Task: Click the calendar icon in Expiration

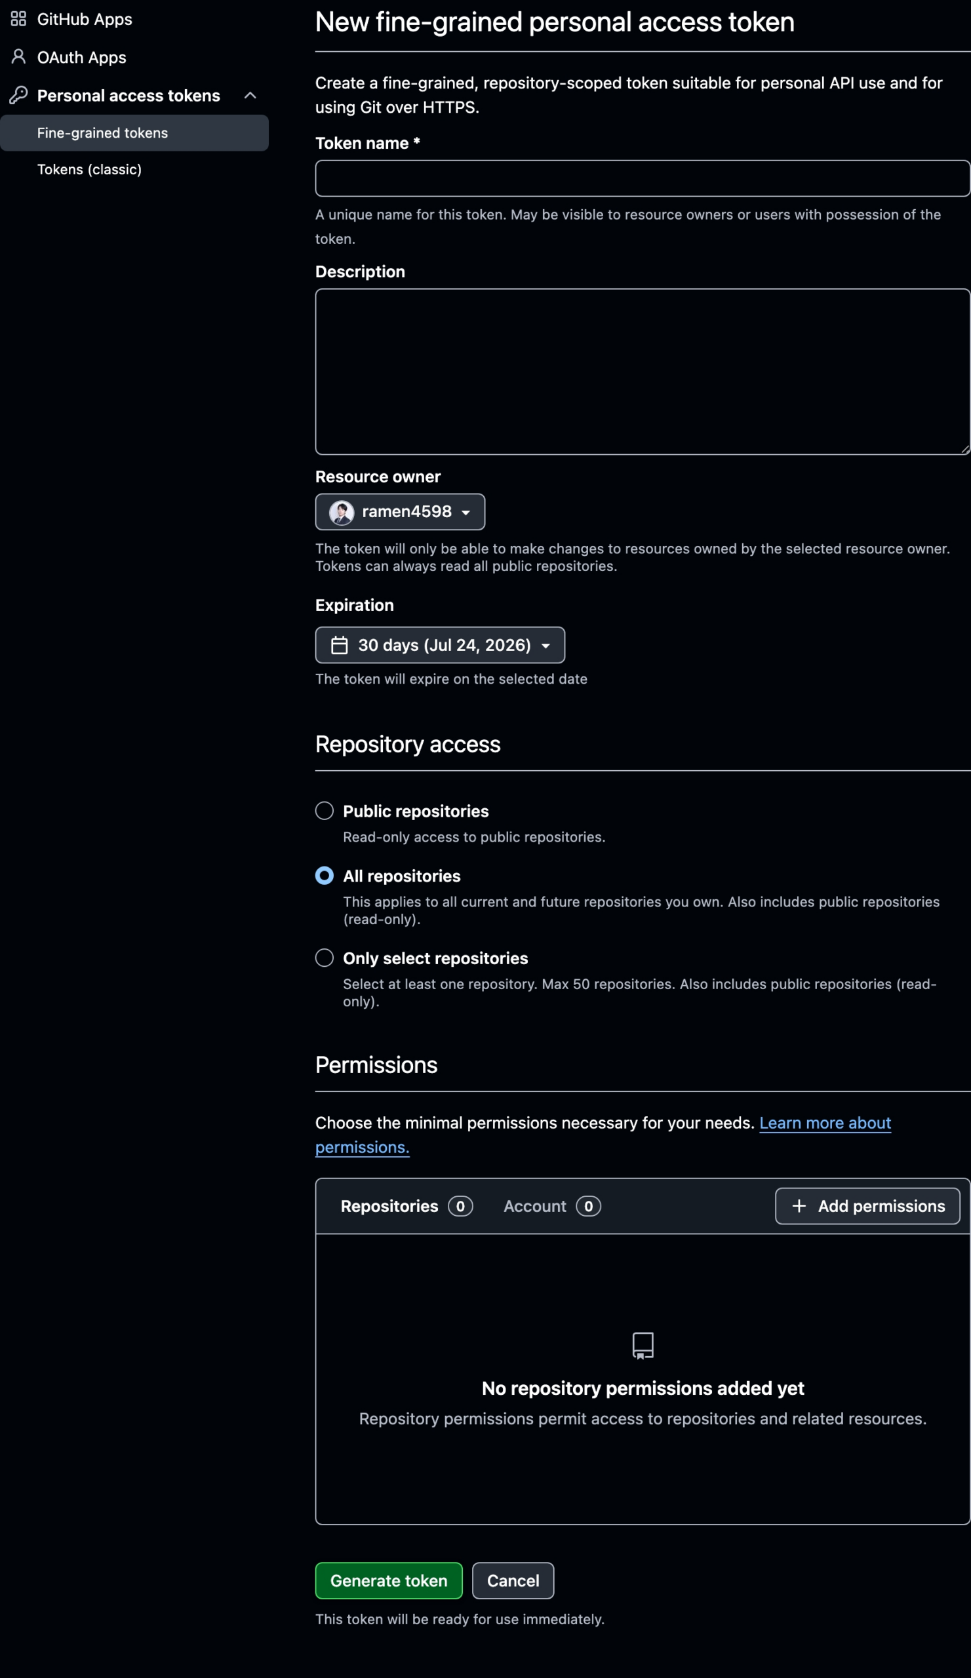Action: [340, 645]
